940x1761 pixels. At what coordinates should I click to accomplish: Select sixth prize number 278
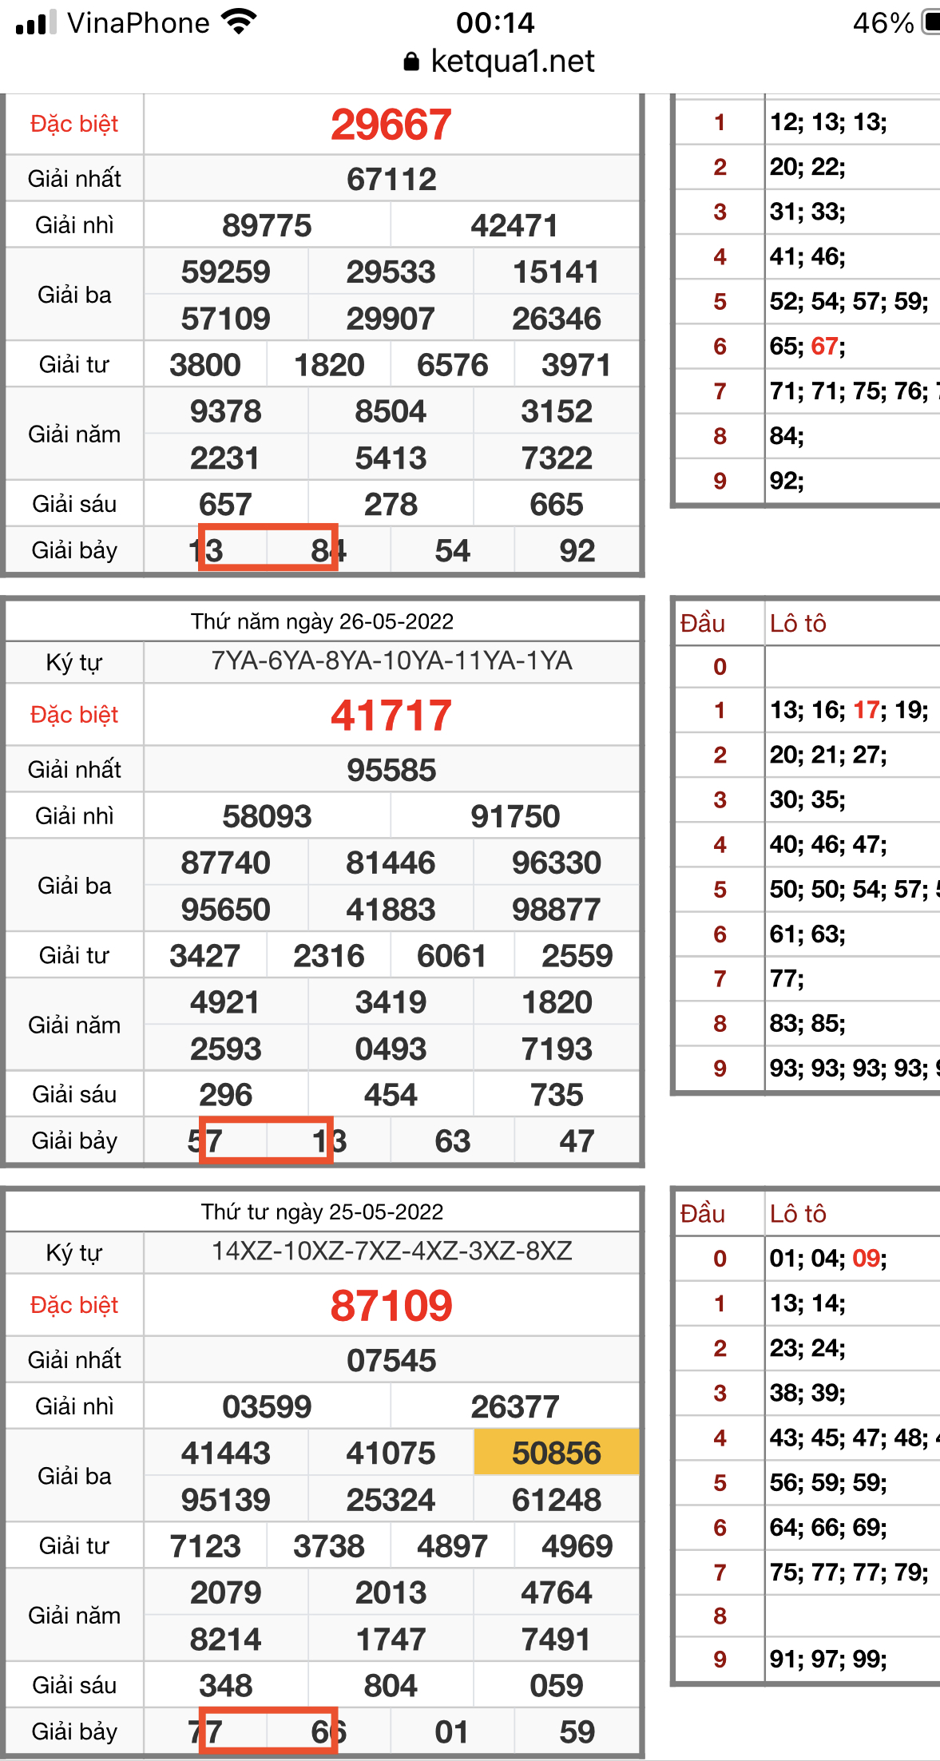[391, 505]
